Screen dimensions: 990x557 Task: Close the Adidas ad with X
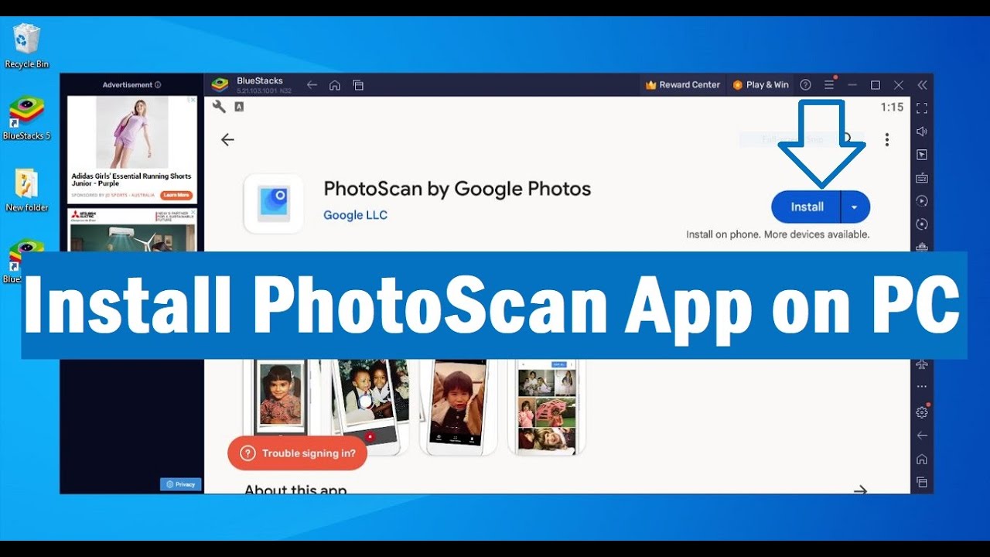click(193, 100)
